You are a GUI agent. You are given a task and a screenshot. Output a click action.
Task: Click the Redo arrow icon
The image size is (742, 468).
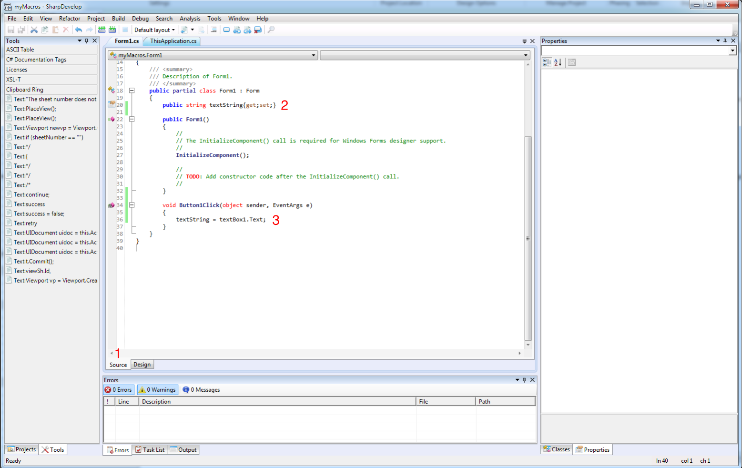coord(90,29)
